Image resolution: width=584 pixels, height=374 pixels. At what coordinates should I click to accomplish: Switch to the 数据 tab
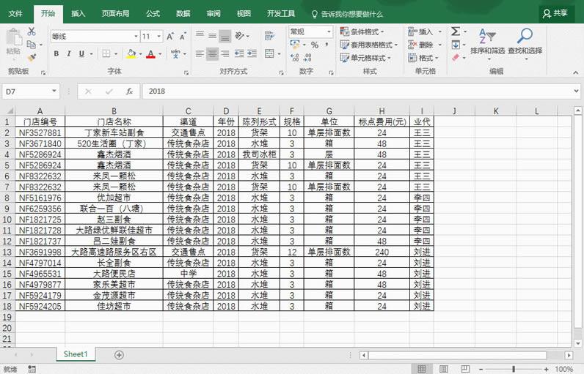(183, 14)
